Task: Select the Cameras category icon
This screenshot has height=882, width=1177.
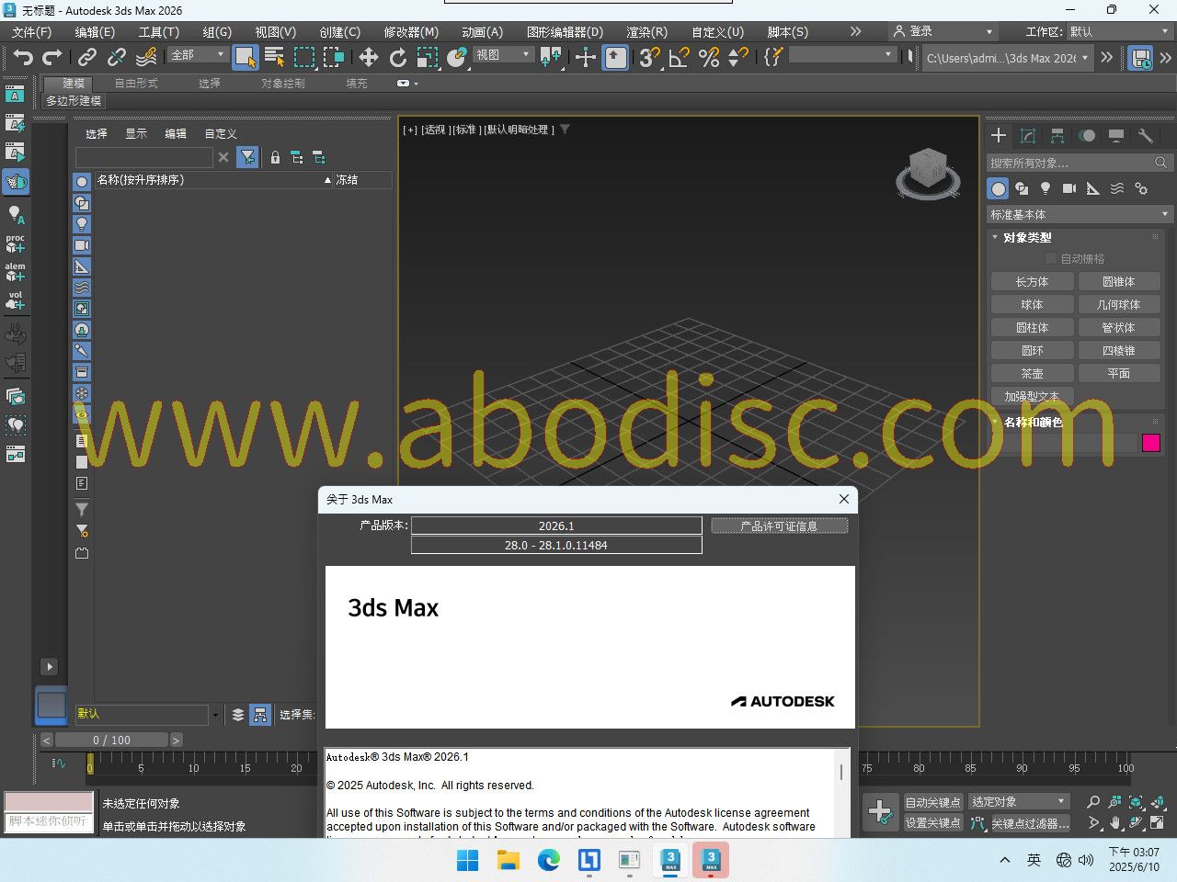Action: pyautogui.click(x=1069, y=188)
